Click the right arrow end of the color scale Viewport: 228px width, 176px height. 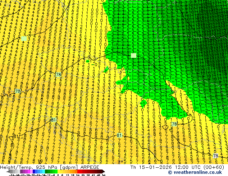click(103, 171)
